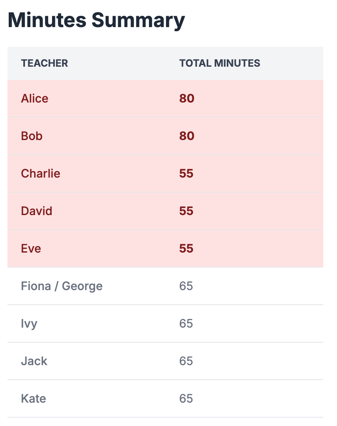Click Bob's total minutes value
Viewport: 337px width, 426px height.
tap(187, 136)
